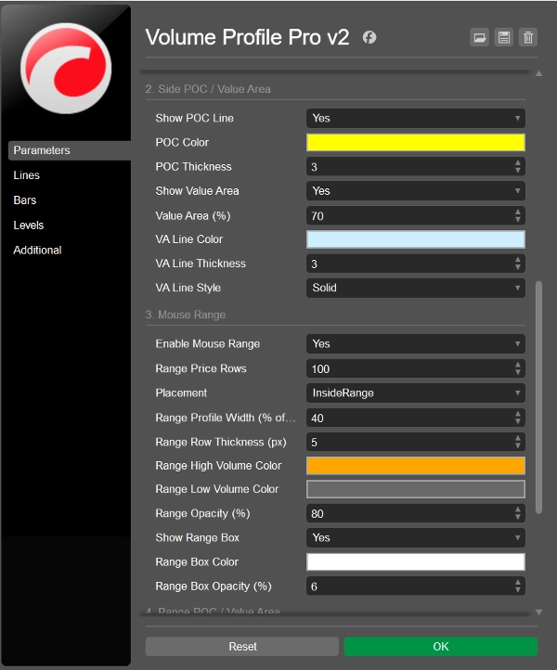Viewport: 557px width, 670px height.
Task: Click the scroll down arrow of the settings list
Action: pyautogui.click(x=539, y=612)
